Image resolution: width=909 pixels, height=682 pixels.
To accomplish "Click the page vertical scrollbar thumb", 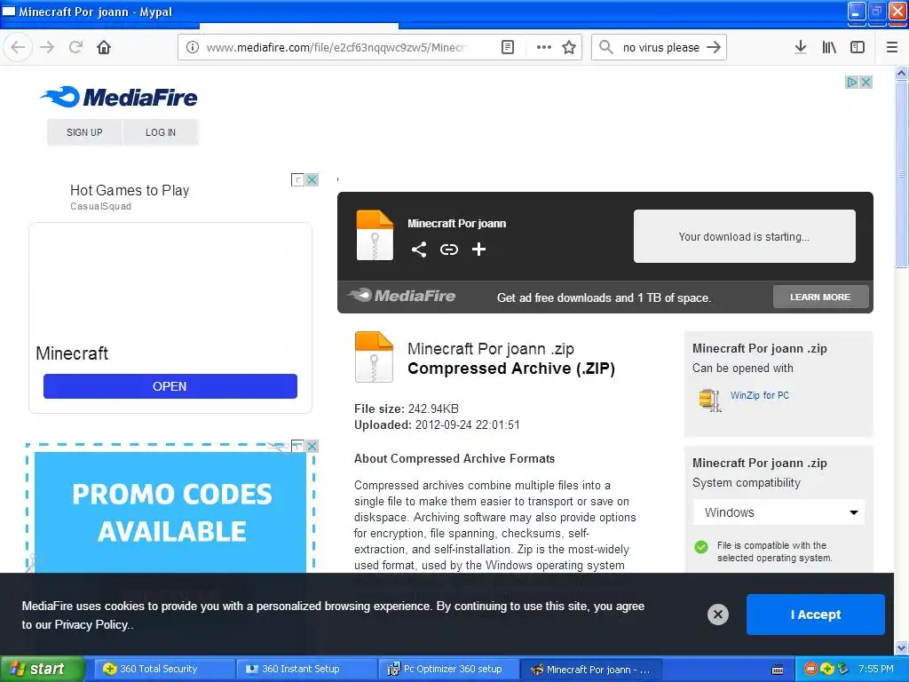I will click(x=901, y=174).
